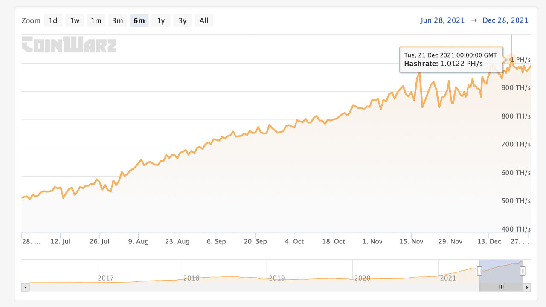This screenshot has height=307, width=546.
Task: Select the 1w zoom preset
Action: [x=74, y=20]
